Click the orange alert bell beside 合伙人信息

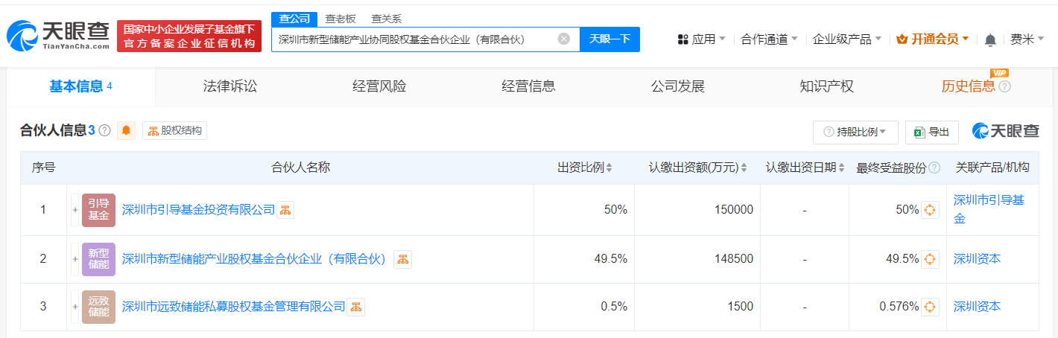(x=127, y=131)
